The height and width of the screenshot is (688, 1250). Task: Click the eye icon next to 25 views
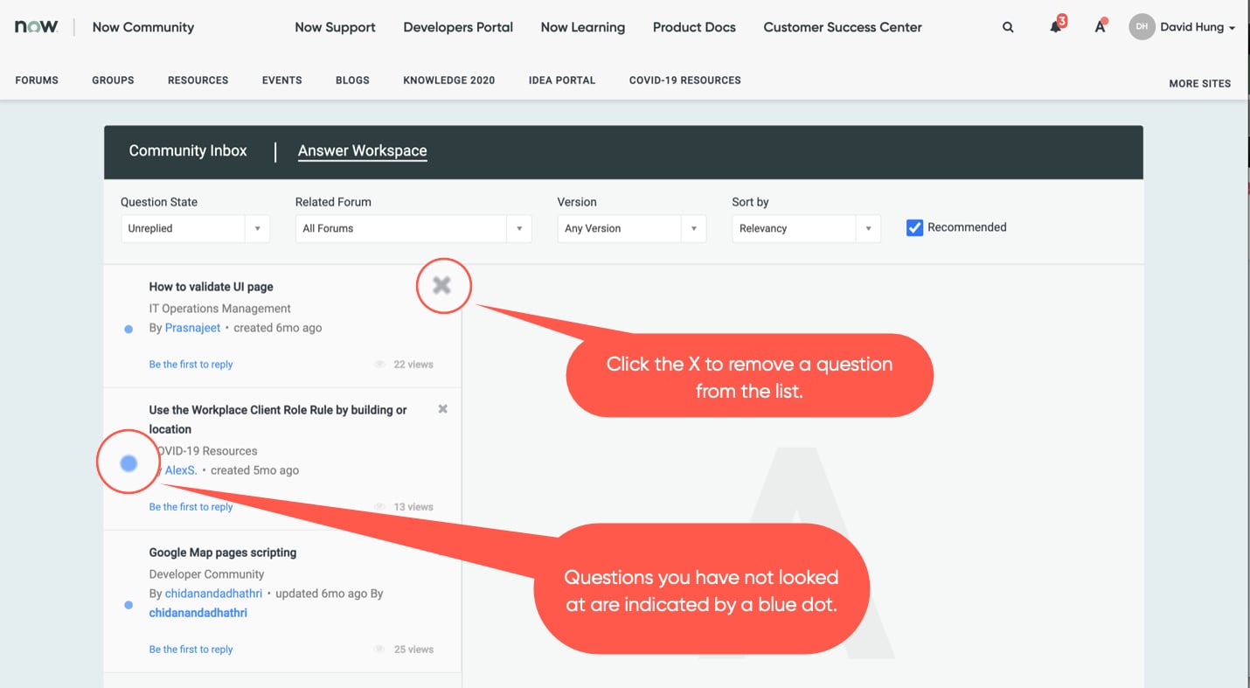(x=379, y=650)
